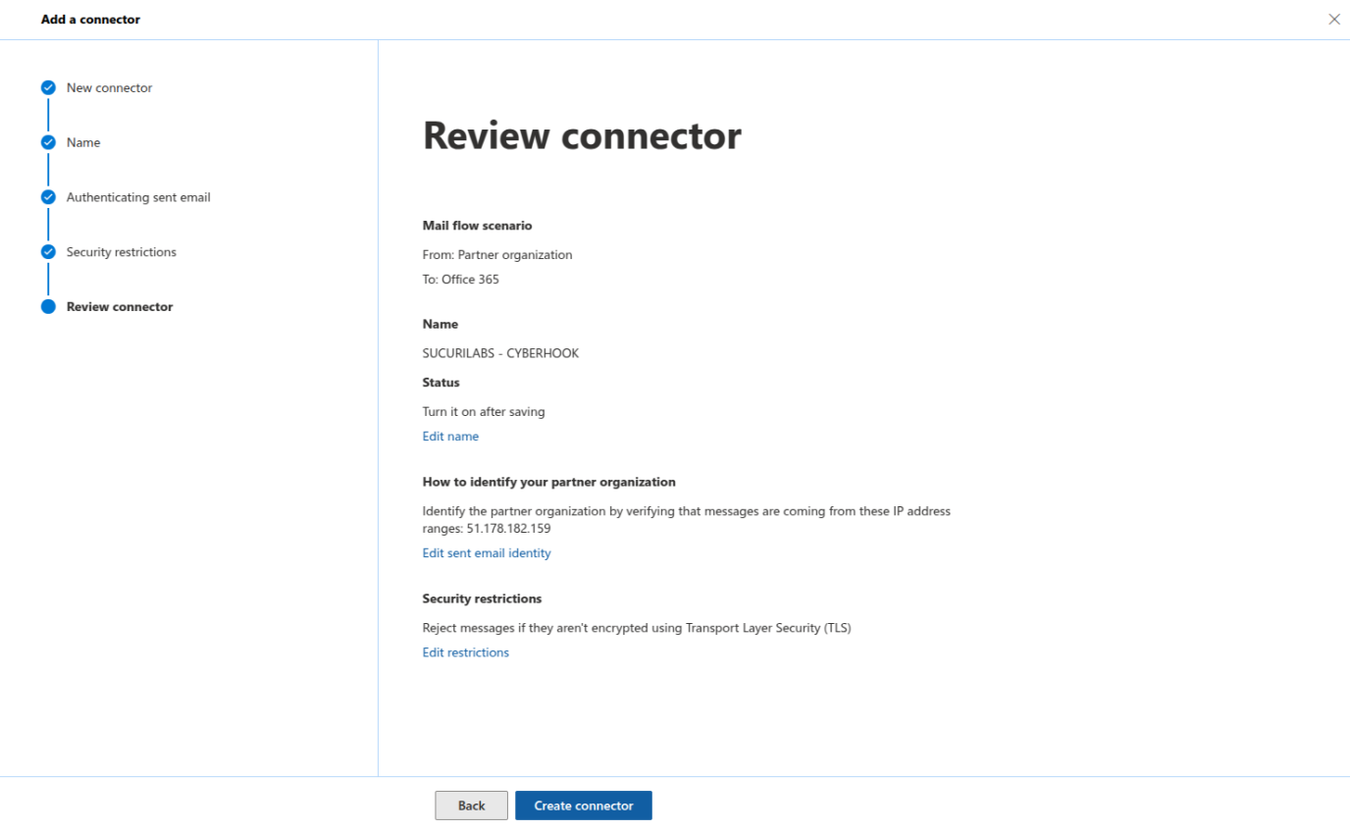1350x831 pixels.
Task: Click the Name step checkmark icon
Action: 48,142
